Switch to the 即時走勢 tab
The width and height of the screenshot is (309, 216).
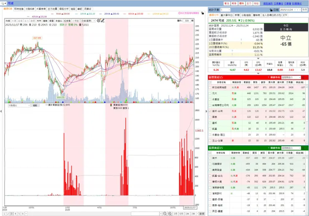point(19,9)
